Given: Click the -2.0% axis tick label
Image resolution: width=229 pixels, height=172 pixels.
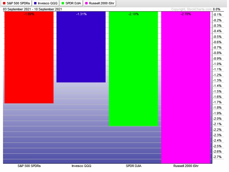Looking at the screenshot, I should tap(217, 119).
